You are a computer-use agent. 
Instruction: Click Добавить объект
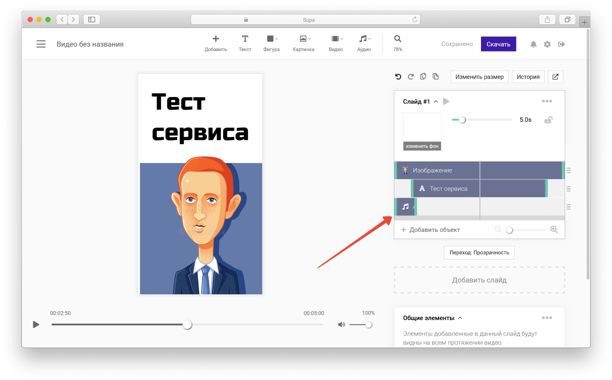(x=430, y=230)
